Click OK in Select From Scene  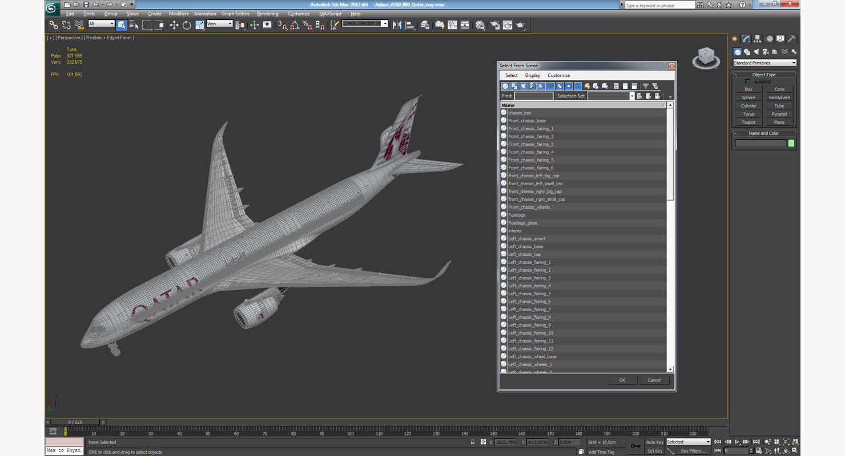pyautogui.click(x=622, y=380)
